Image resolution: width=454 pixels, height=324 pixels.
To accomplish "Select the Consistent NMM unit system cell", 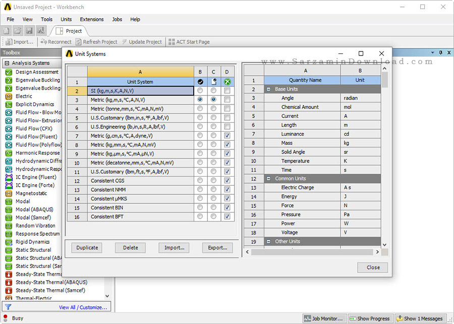I will (x=140, y=190).
